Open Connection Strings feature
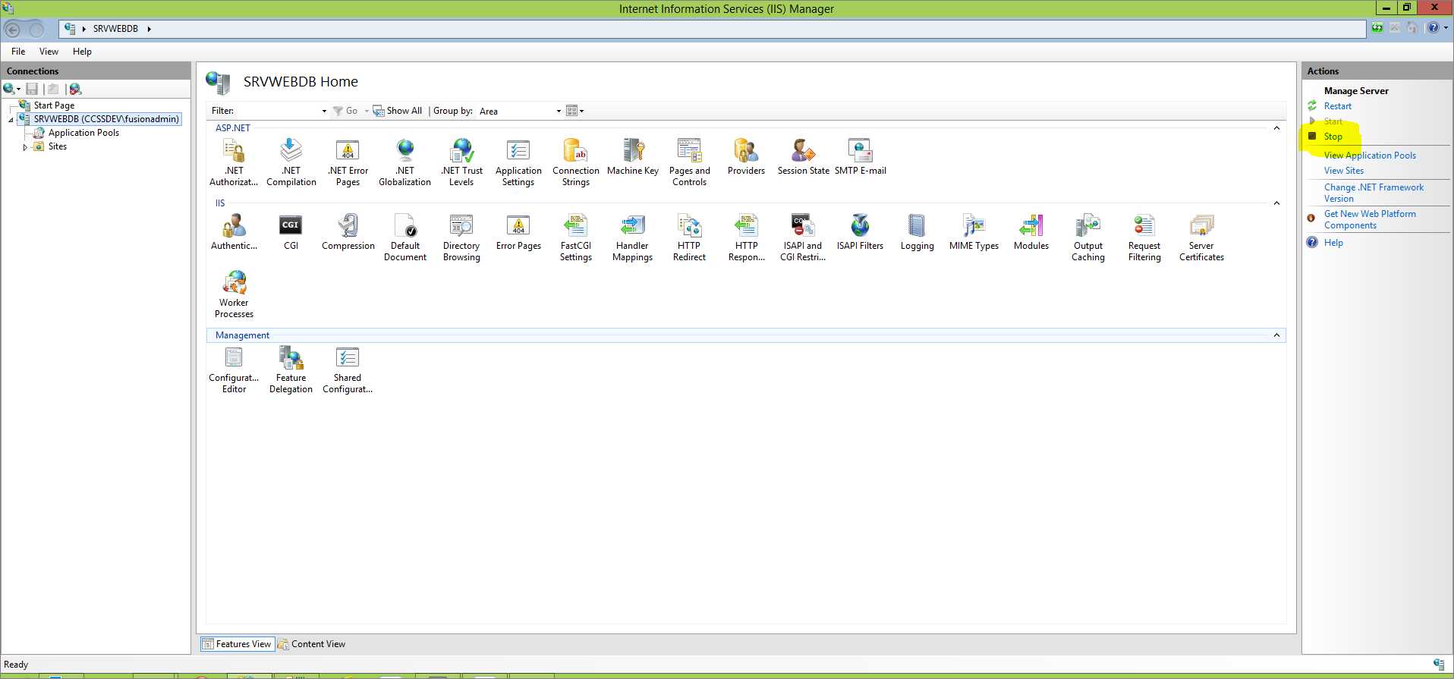This screenshot has width=1454, height=679. tap(576, 162)
